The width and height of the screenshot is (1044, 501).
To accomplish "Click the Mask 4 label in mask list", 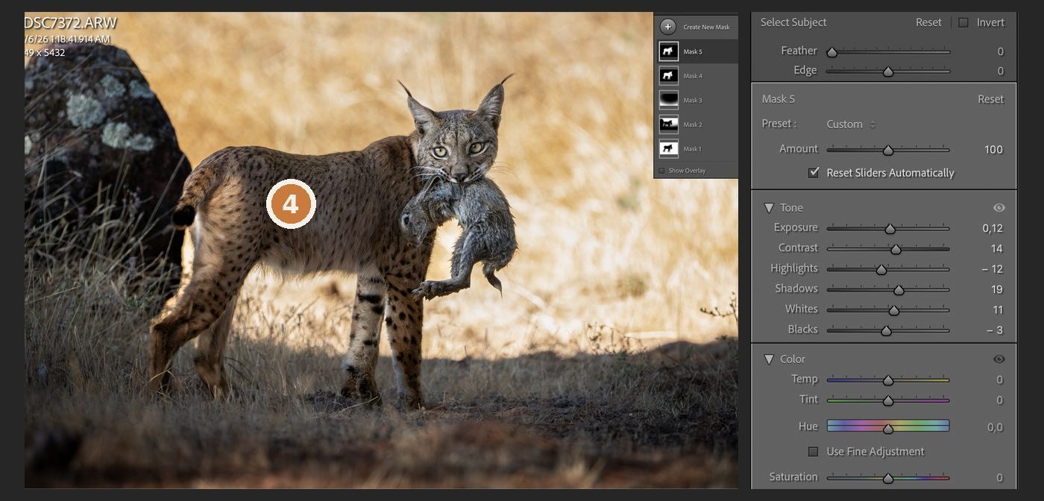I will coord(693,75).
